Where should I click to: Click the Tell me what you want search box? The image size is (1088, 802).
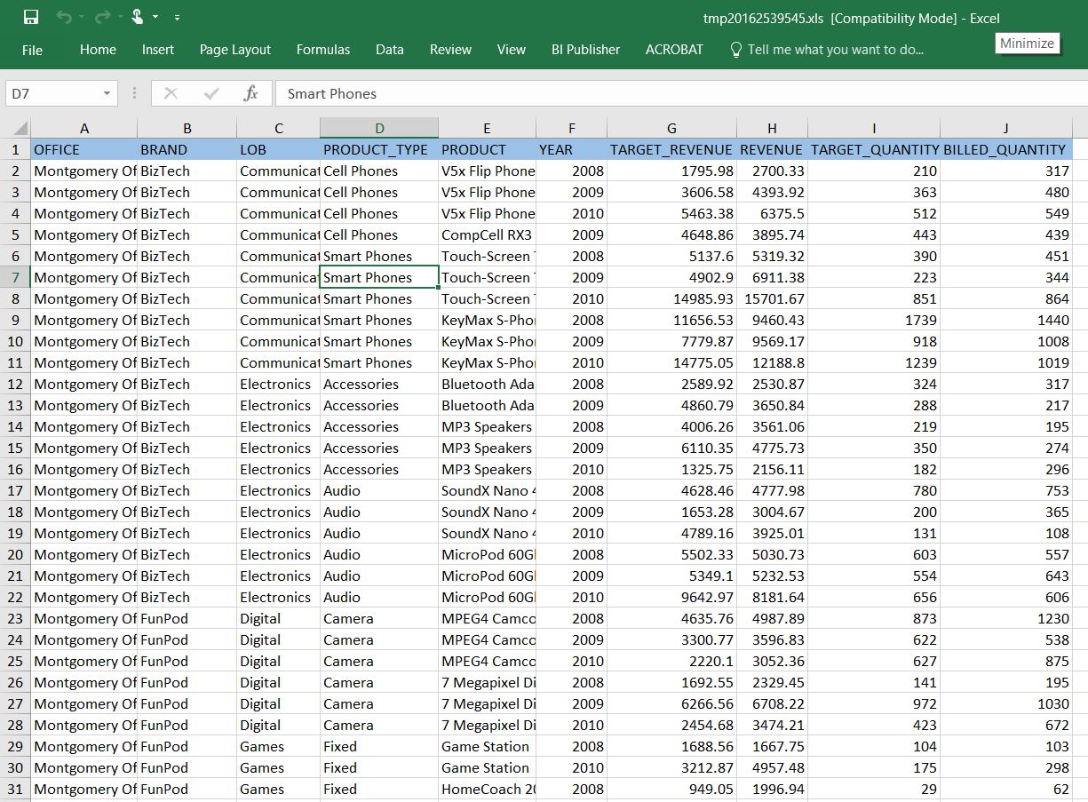[x=835, y=50]
